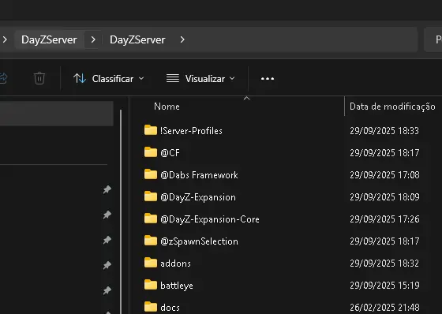The height and width of the screenshot is (314, 442).
Task: Sort by Data de modificação column
Action: [x=392, y=107]
